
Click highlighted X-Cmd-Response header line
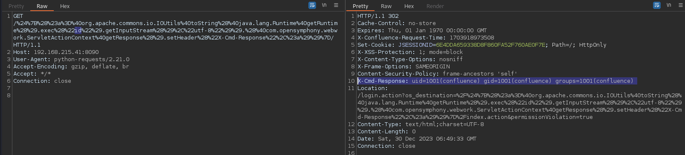[x=497, y=81]
